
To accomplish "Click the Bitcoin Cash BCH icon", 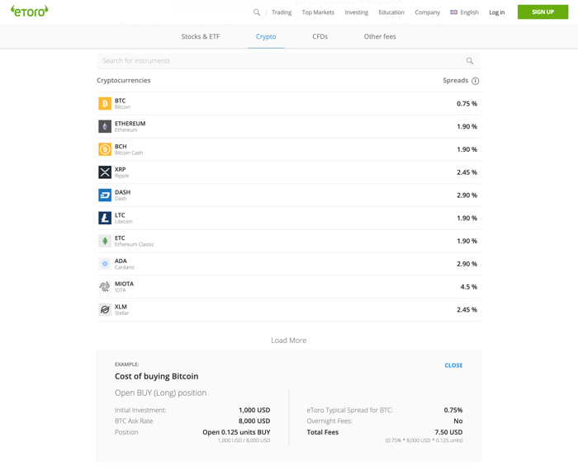I will (105, 149).
